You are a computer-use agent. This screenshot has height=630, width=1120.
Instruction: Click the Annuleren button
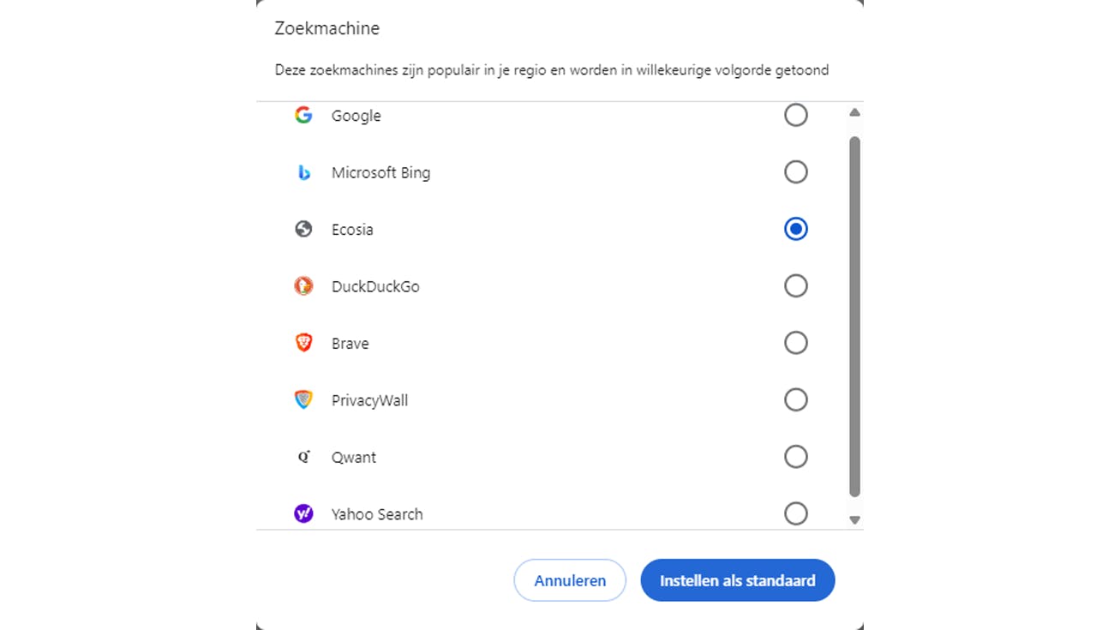[569, 580]
